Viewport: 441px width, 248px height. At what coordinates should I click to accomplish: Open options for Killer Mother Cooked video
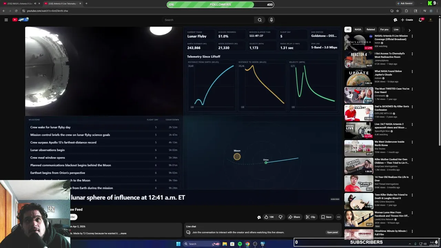click(412, 160)
